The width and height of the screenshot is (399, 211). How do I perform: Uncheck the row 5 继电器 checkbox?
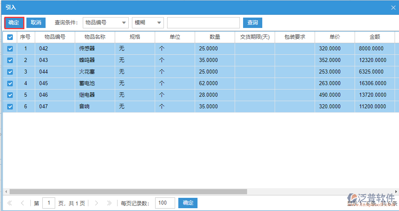(10, 95)
